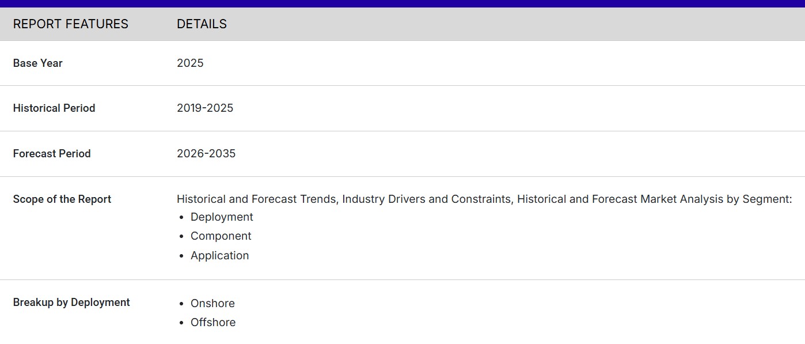
Task: Click the bullet marker beside Onshore
Action: (182, 304)
